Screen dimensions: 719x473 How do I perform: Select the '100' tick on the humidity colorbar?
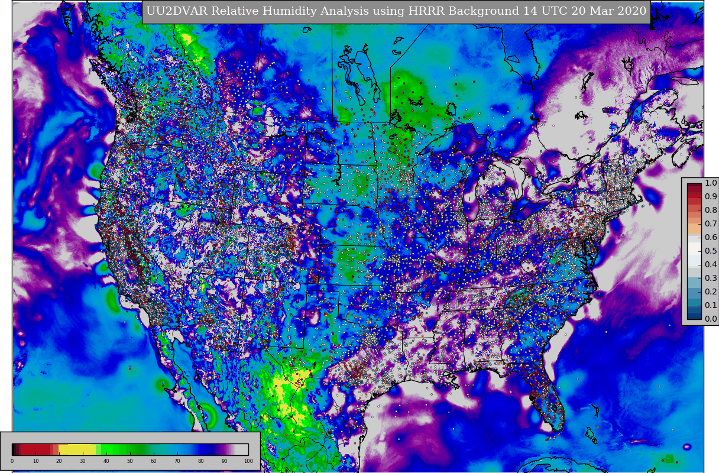(248, 461)
